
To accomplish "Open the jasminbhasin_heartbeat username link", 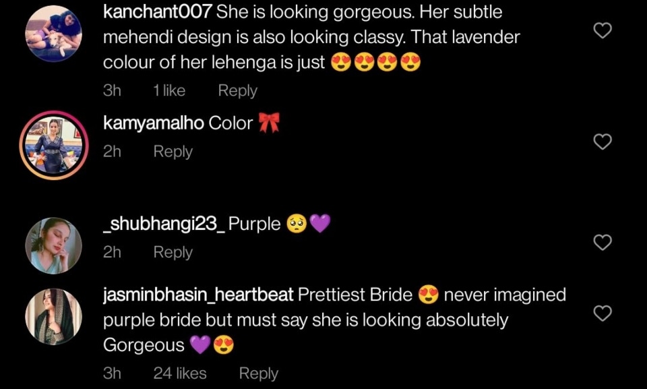I will [x=198, y=295].
